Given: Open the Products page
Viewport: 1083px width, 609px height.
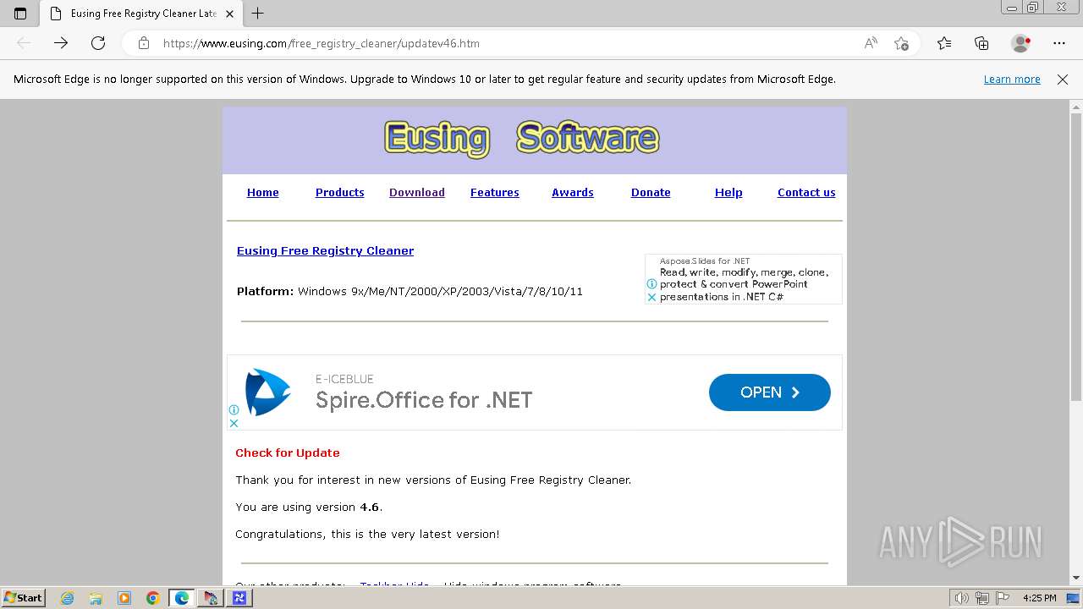Looking at the screenshot, I should tap(339, 193).
